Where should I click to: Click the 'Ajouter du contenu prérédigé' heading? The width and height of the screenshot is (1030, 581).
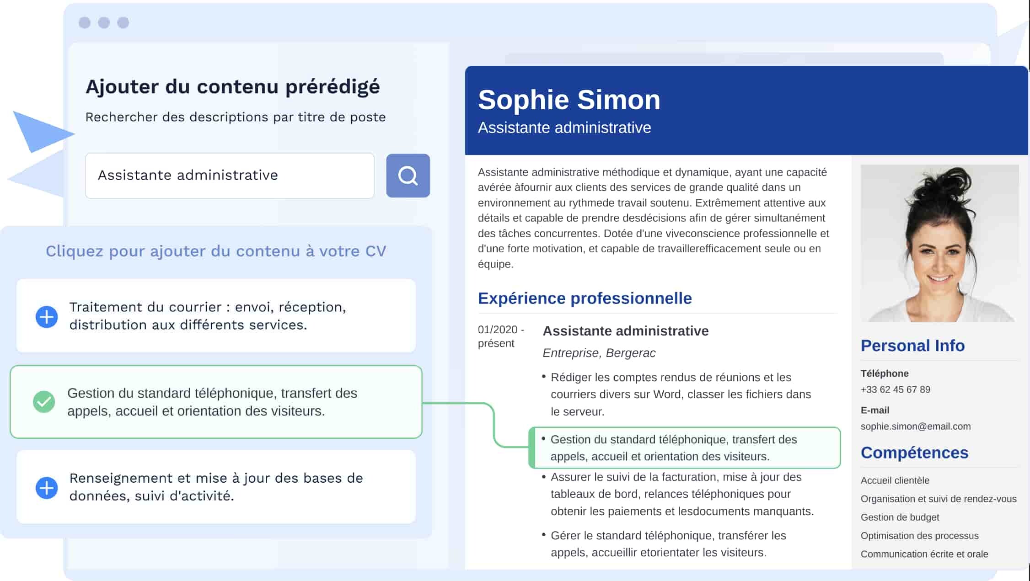233,86
